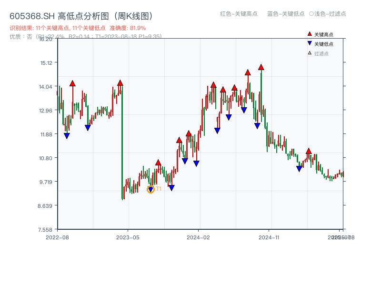The width and height of the screenshot is (381, 286).
Task: Select the red triangle above the 2024-02 peak
Action: pos(213,85)
